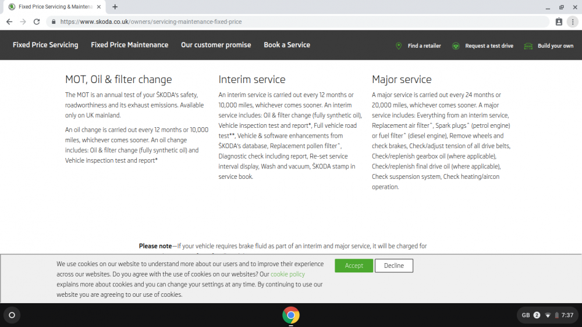The width and height of the screenshot is (582, 327).
Task: Open the clipboard extension icon
Action: click(x=559, y=22)
